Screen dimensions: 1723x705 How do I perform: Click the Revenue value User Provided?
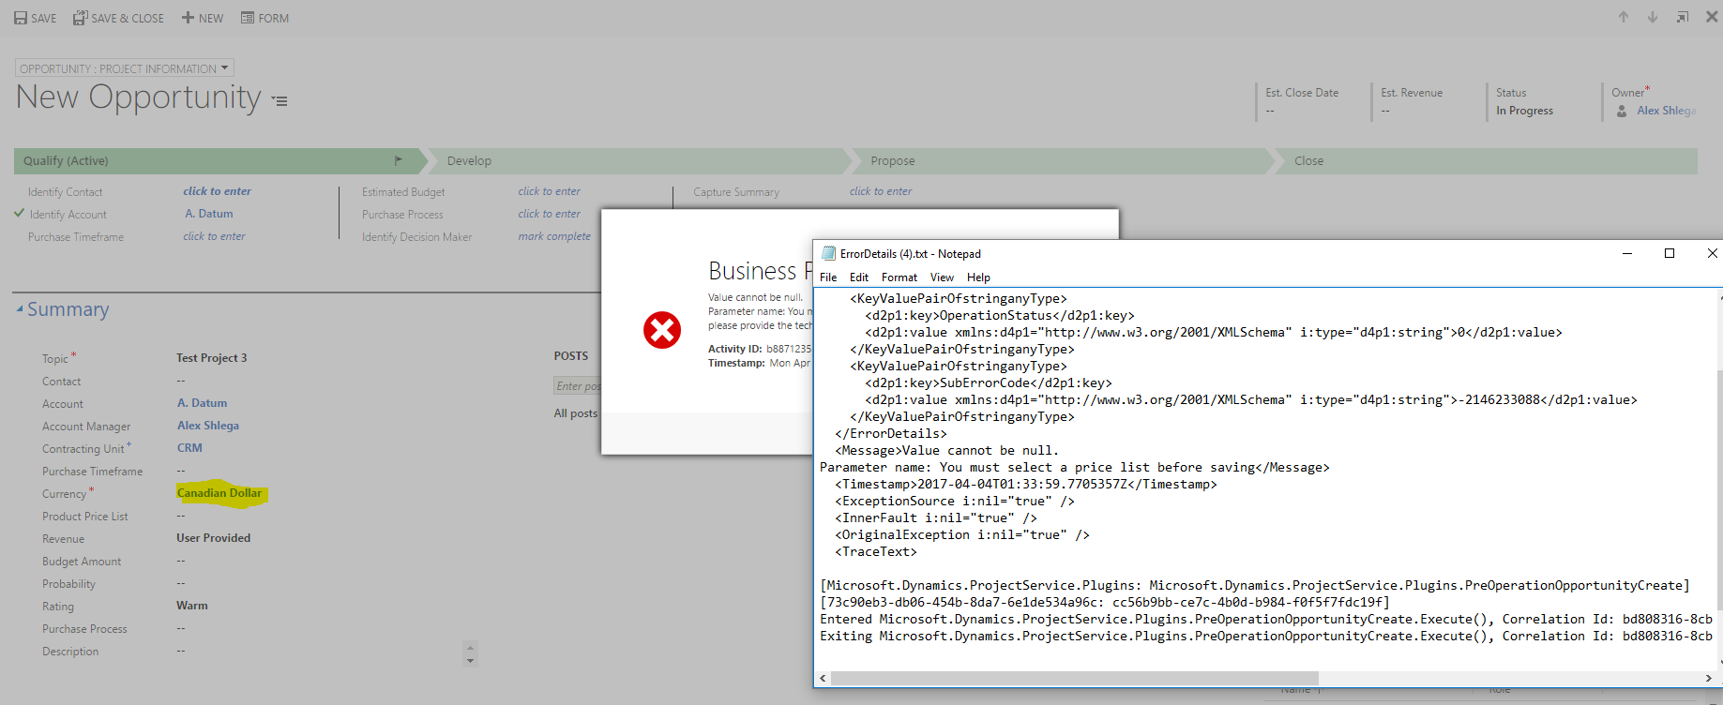coord(214,538)
